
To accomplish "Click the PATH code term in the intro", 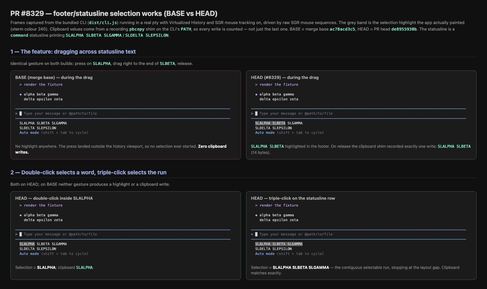I will pos(186,29).
